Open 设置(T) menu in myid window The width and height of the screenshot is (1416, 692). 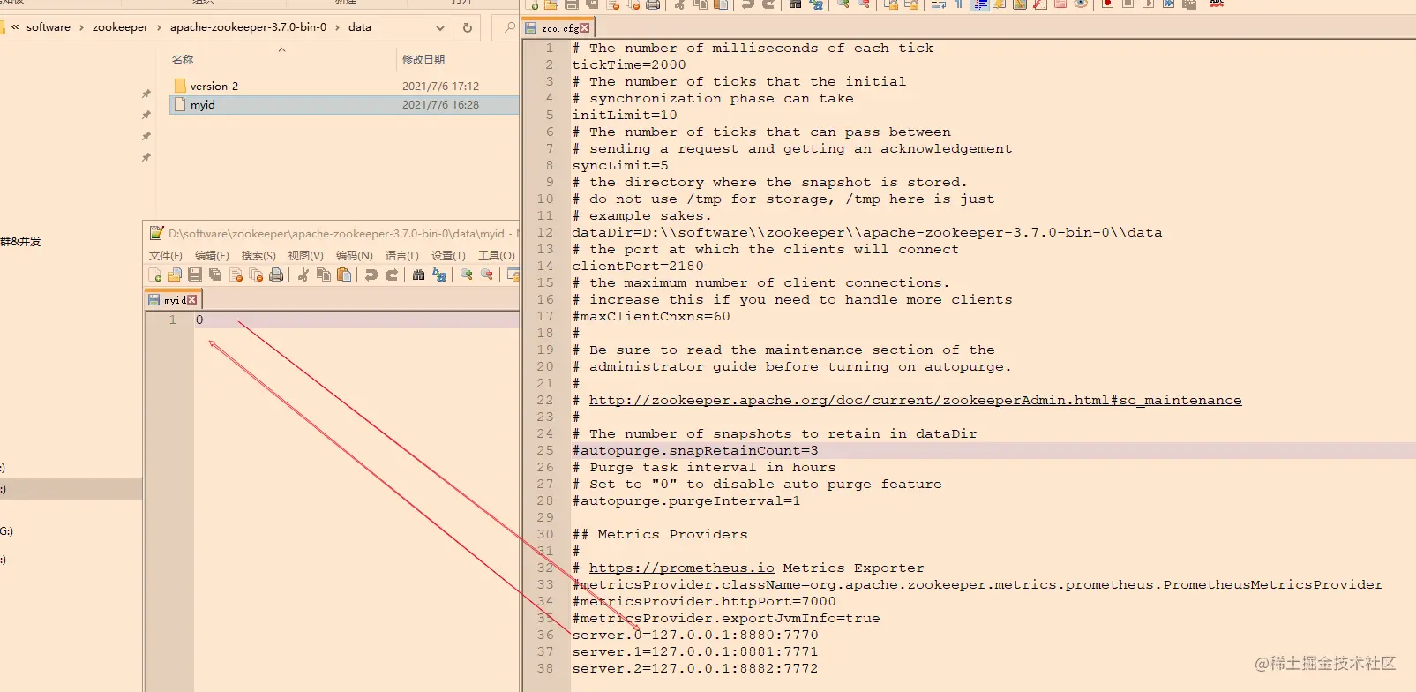[448, 255]
